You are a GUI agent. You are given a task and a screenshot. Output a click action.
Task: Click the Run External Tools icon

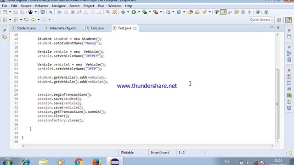(x=155, y=12)
